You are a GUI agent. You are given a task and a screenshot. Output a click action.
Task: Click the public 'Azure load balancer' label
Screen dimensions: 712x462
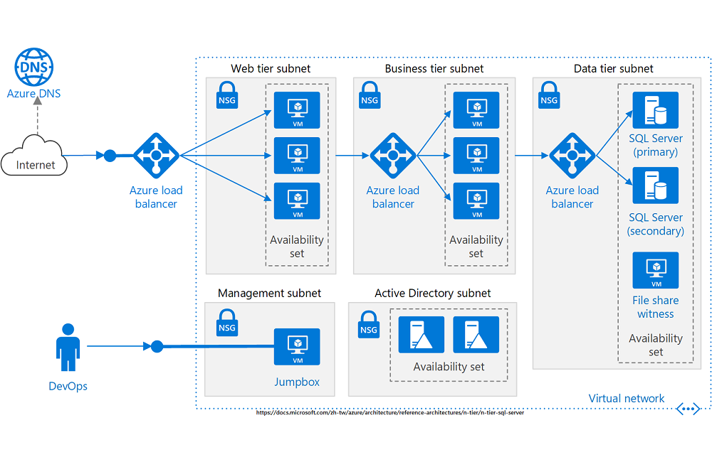156,197
